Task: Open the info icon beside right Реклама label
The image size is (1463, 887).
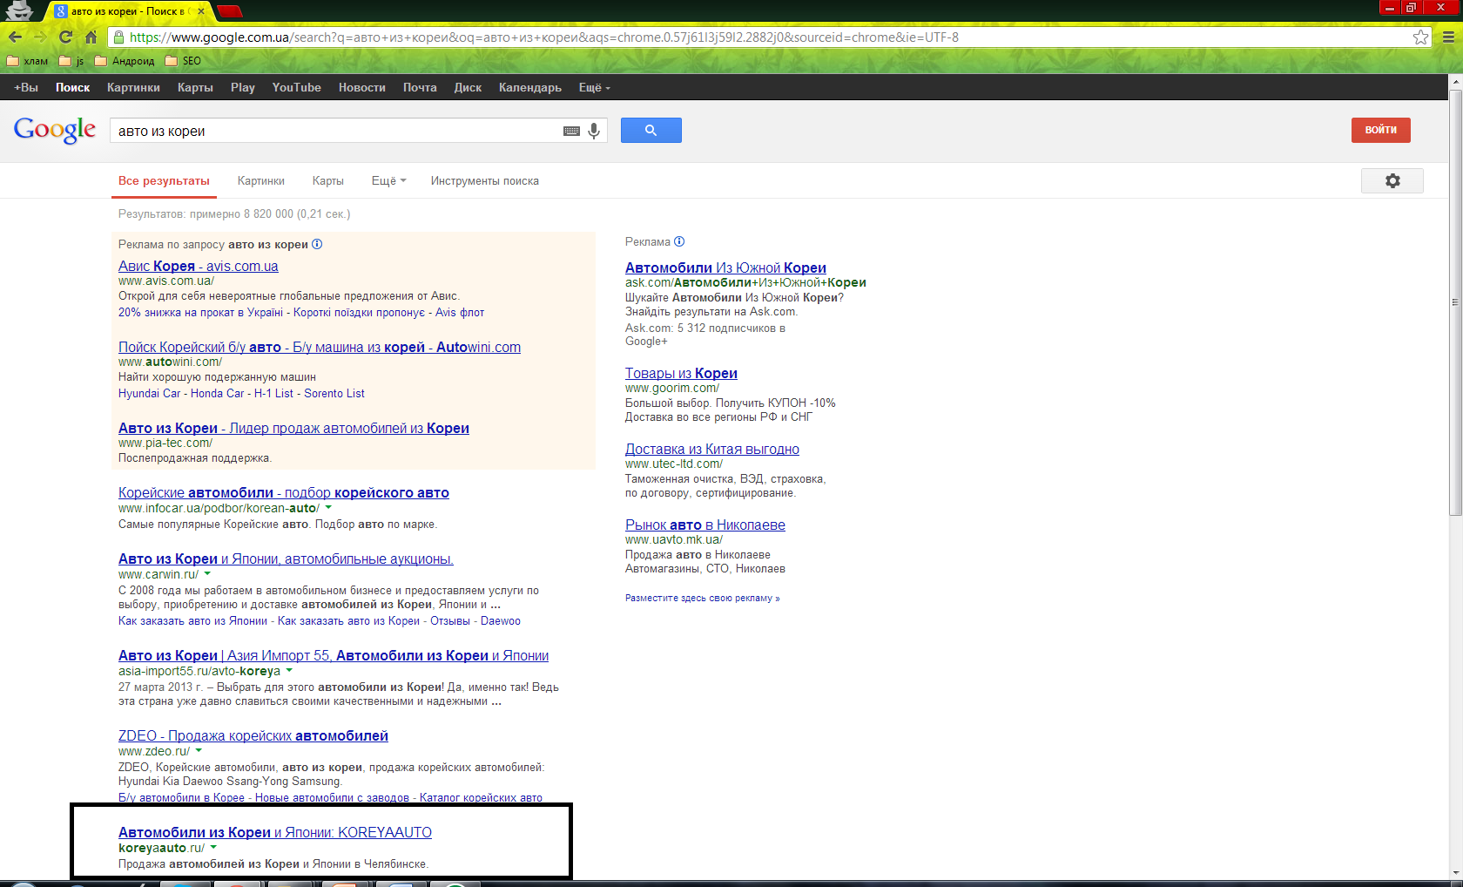Action: tap(679, 241)
